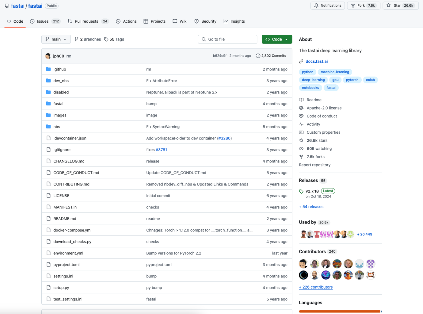Image resolution: width=423 pixels, height=314 pixels.
Task: Click the pytorch topic tag
Action: [352, 80]
